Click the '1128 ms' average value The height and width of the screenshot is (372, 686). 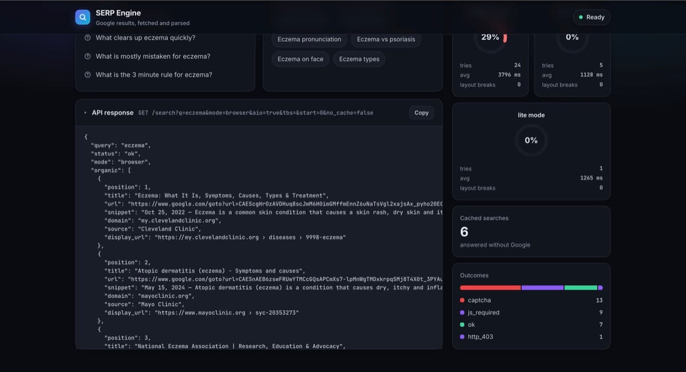(592, 75)
